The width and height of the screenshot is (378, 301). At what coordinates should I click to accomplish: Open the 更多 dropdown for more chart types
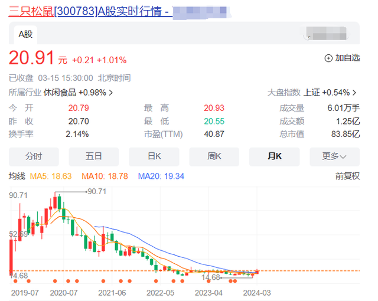click(x=335, y=156)
